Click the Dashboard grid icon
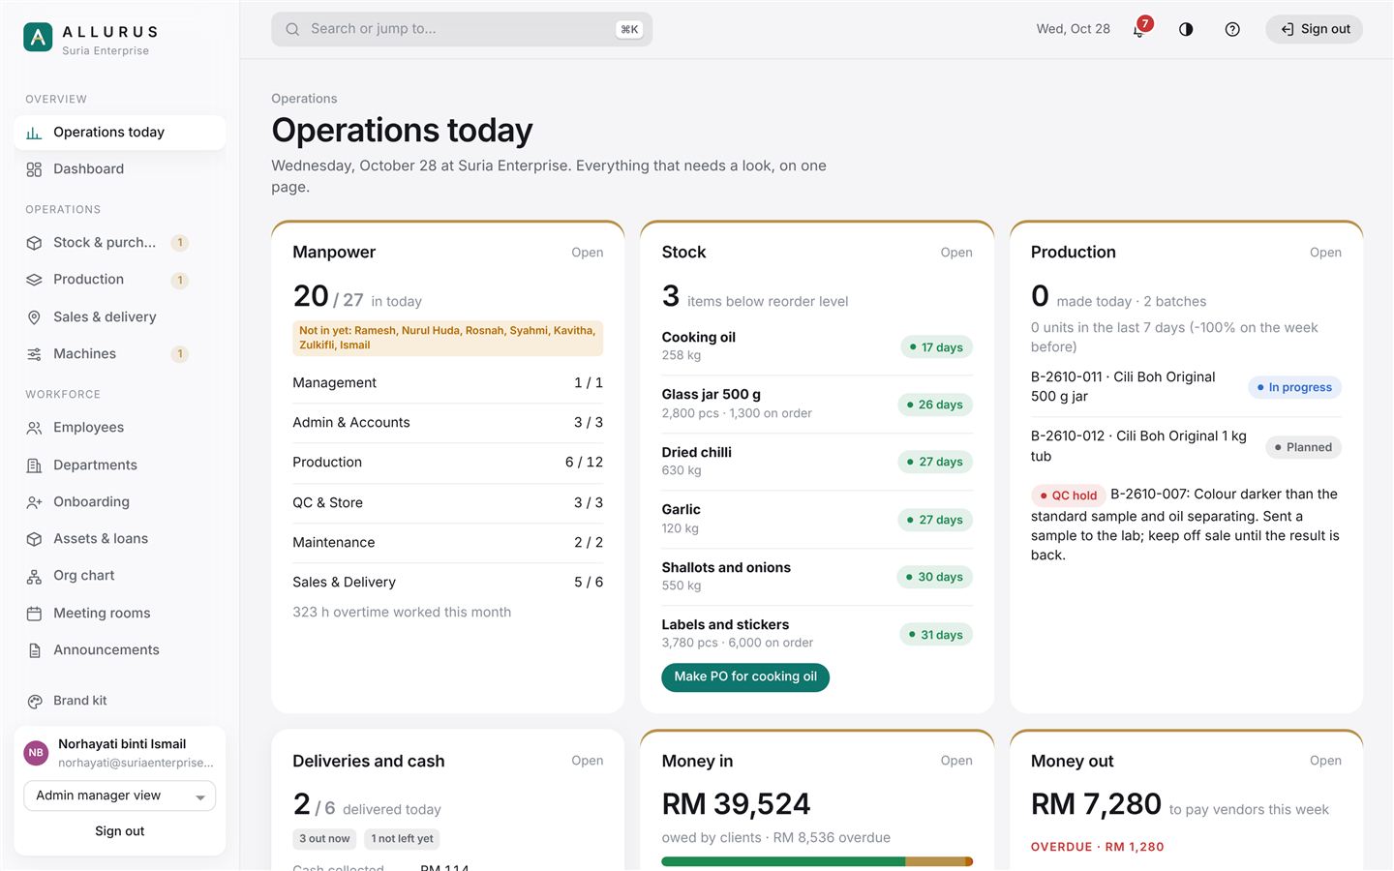 34,169
